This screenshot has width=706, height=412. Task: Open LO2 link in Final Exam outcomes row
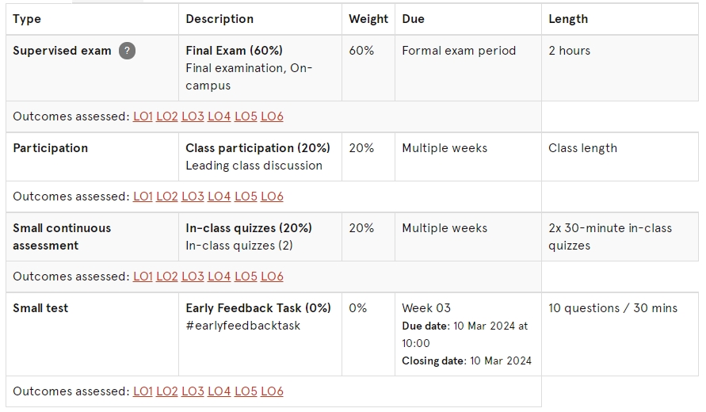[167, 116]
